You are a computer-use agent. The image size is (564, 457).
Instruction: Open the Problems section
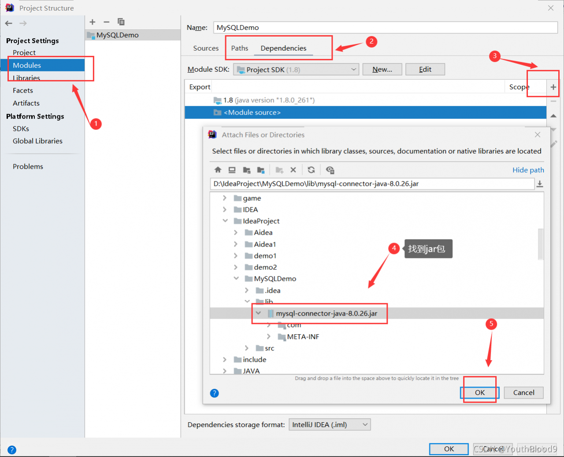28,166
